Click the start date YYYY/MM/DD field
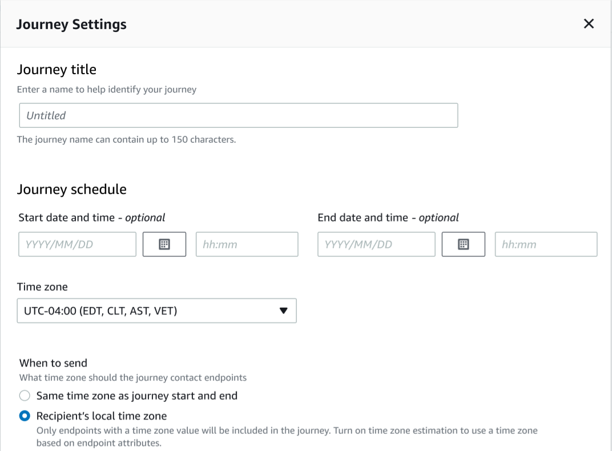612x451 pixels. pyautogui.click(x=77, y=244)
